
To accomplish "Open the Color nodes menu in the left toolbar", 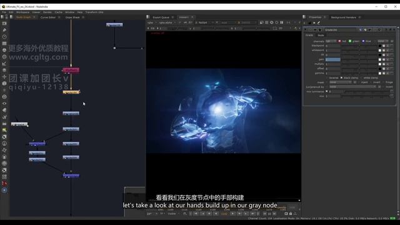I will click(4, 50).
